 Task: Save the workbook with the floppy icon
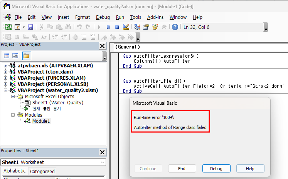(x=30, y=27)
